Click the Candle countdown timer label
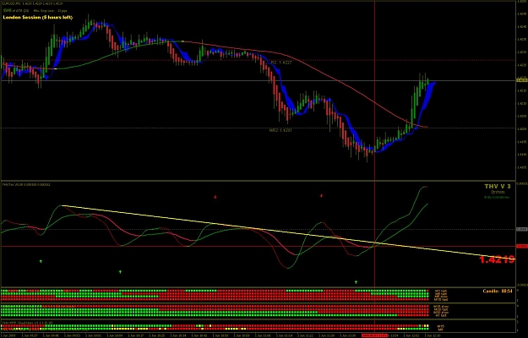The width and height of the screenshot is (528, 338). pyautogui.click(x=498, y=291)
